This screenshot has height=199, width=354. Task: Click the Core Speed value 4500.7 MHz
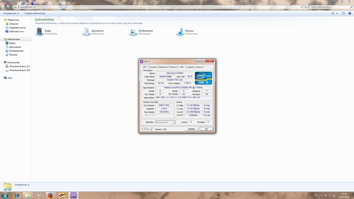pos(164,105)
